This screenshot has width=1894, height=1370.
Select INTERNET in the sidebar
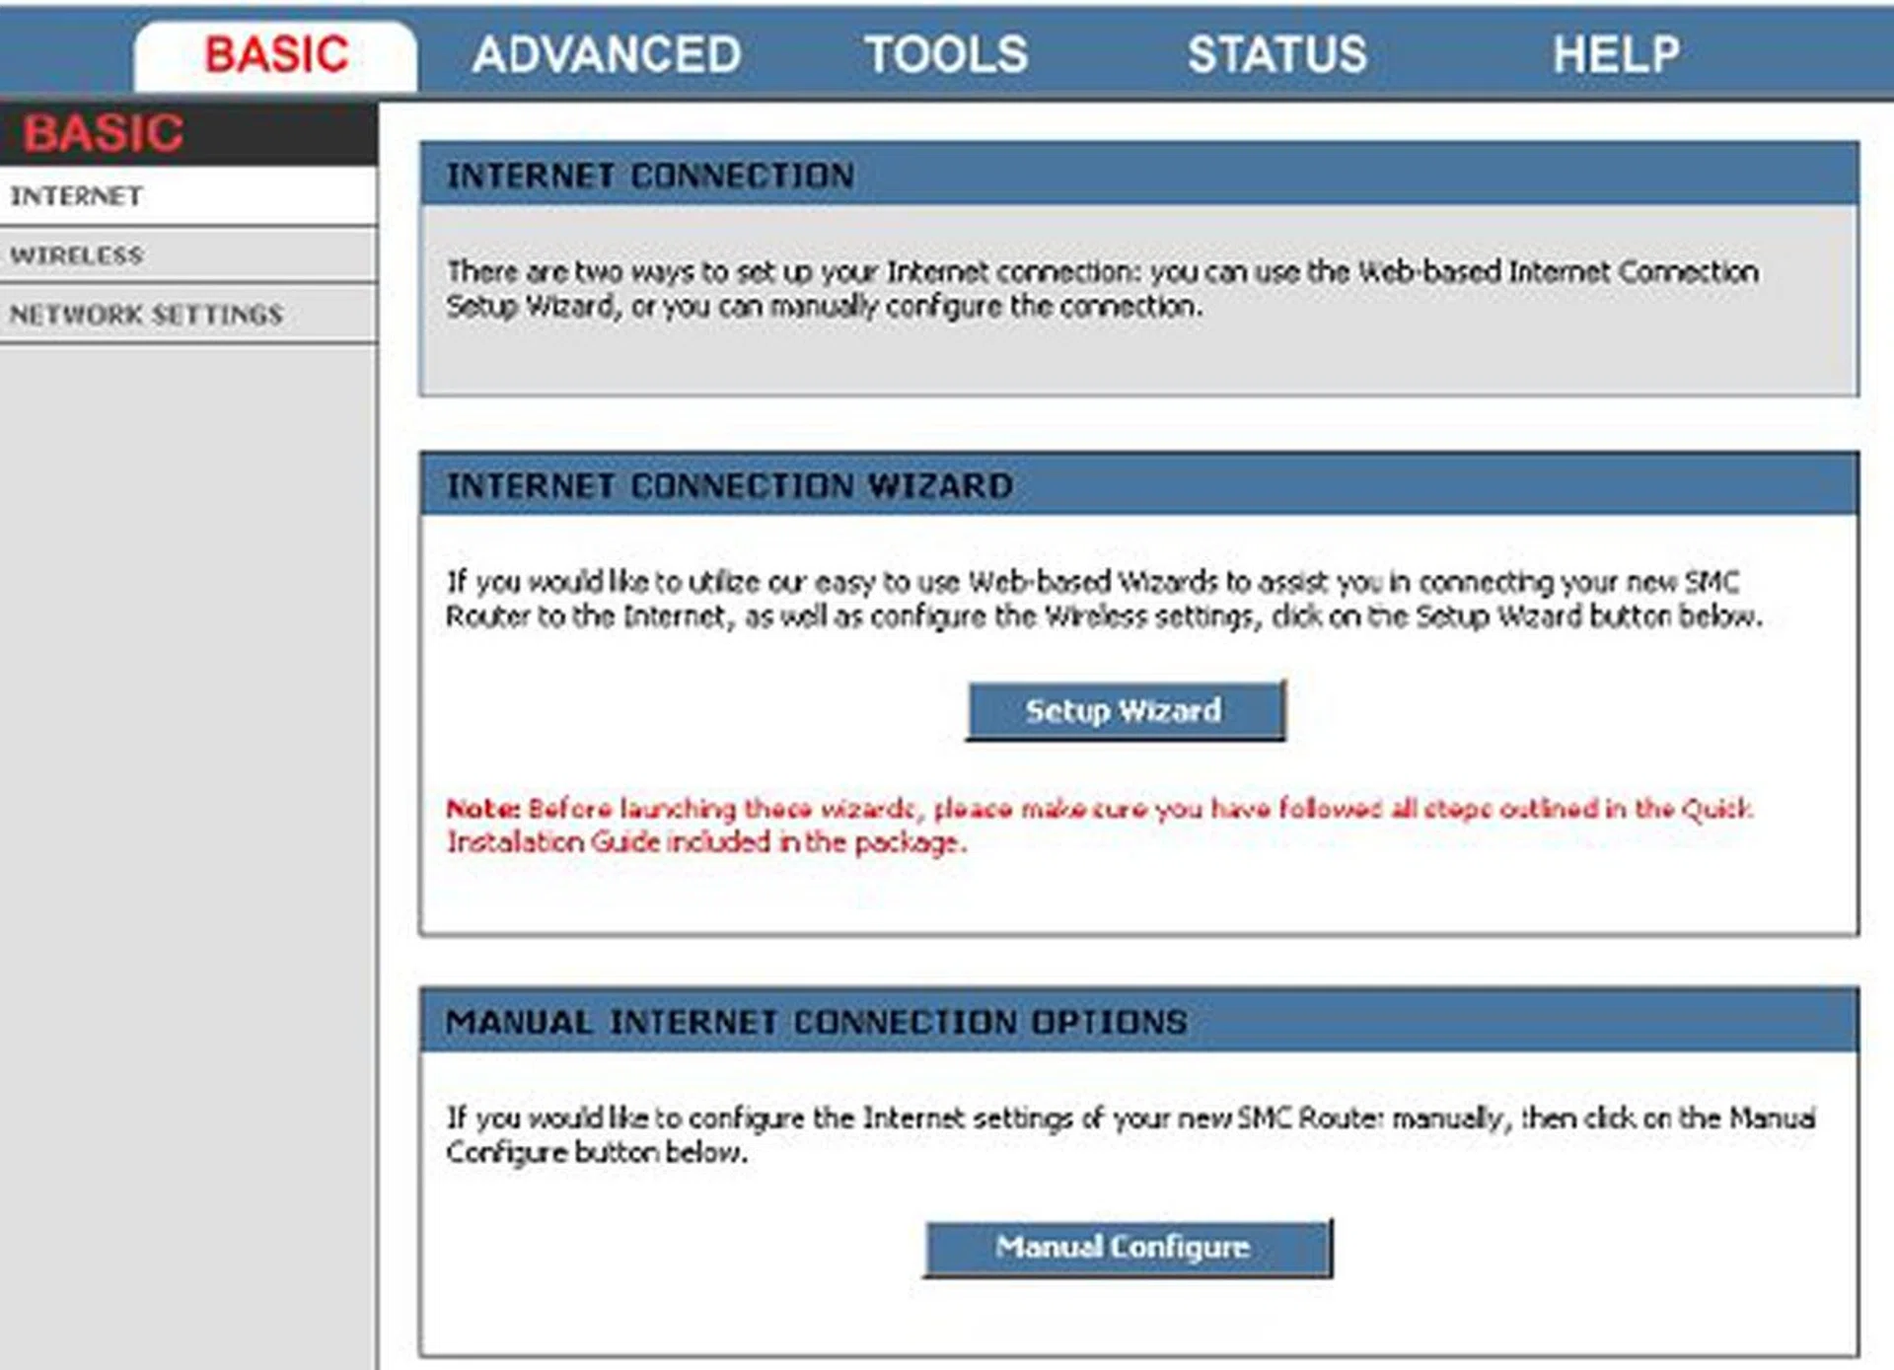pos(75,196)
